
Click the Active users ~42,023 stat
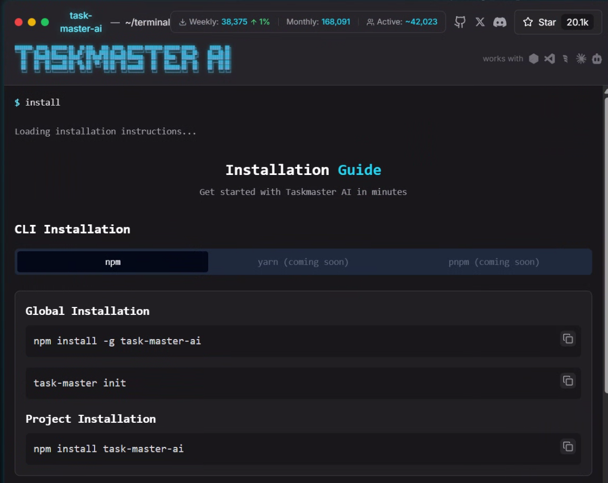click(402, 22)
